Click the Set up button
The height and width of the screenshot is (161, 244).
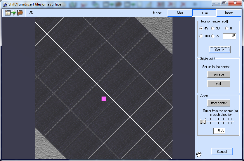[219, 50]
